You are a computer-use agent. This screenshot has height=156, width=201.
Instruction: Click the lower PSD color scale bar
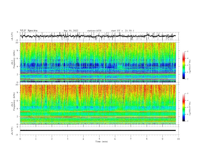click(x=183, y=107)
